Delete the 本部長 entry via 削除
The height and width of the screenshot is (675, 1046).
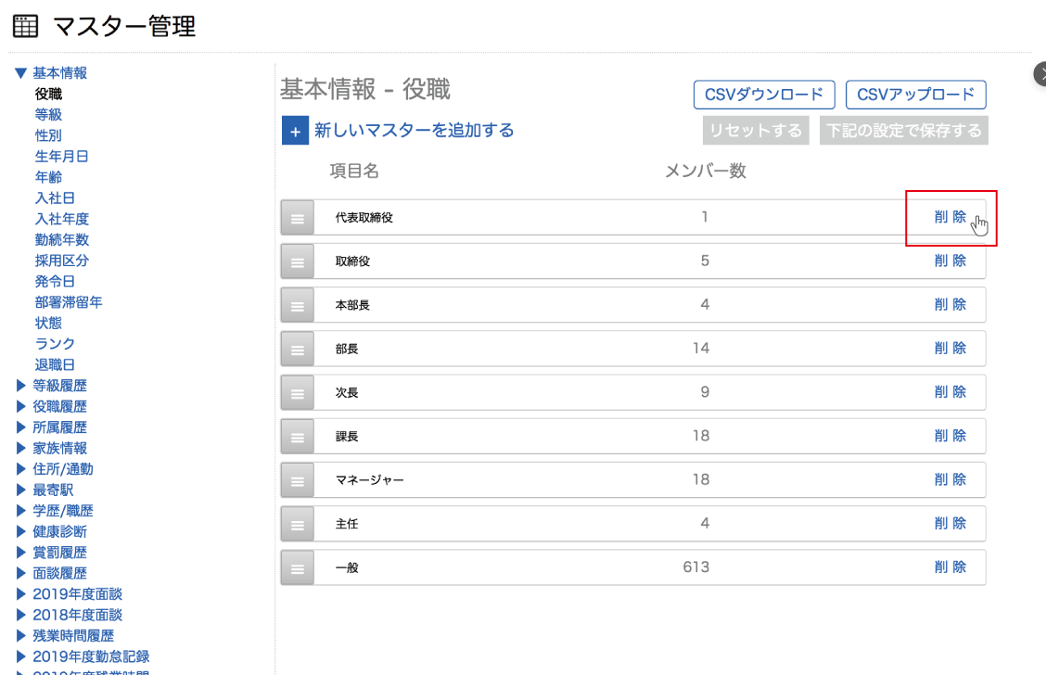pos(950,304)
